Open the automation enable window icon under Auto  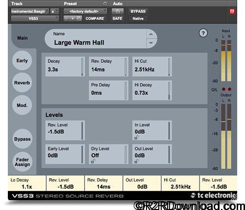[118, 11]
